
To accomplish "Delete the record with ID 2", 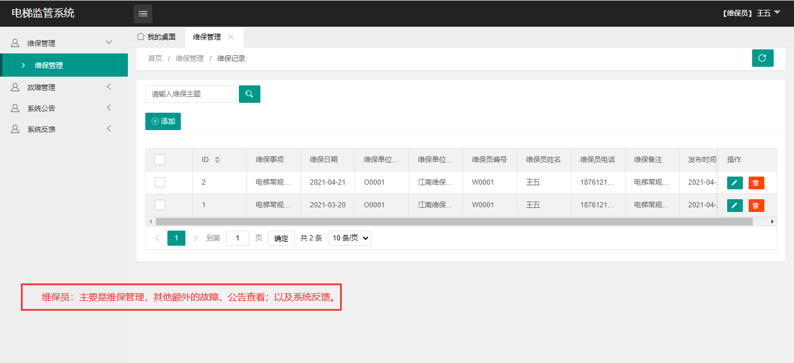I will click(756, 183).
